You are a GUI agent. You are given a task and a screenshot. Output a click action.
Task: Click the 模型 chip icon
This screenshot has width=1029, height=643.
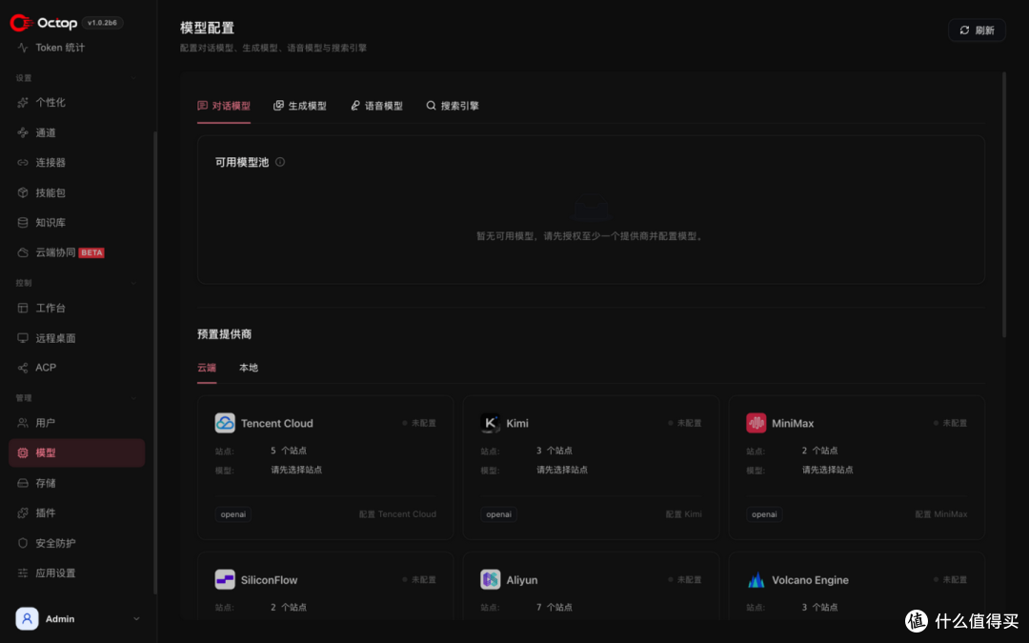point(23,452)
